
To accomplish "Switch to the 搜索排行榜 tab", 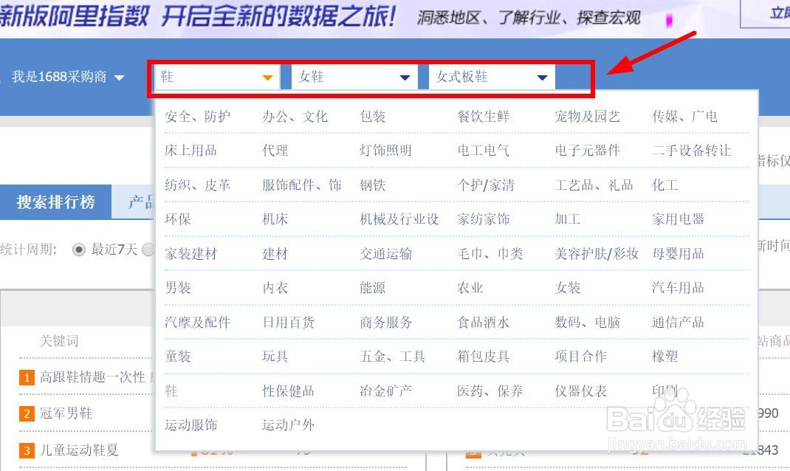I will click(55, 202).
